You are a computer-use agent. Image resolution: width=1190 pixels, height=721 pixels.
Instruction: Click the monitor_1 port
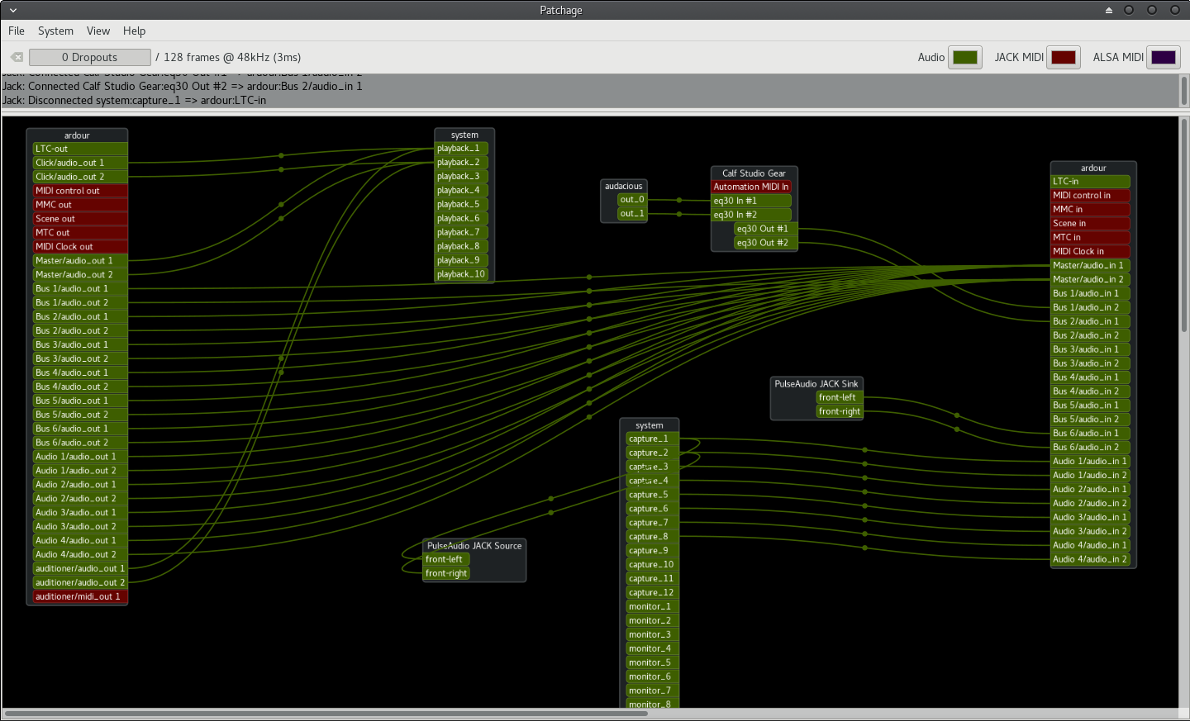point(652,607)
